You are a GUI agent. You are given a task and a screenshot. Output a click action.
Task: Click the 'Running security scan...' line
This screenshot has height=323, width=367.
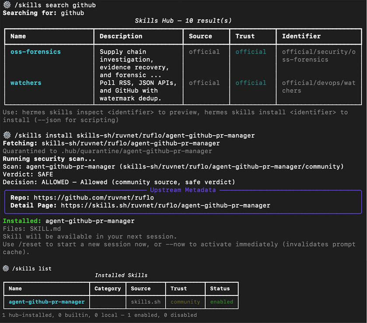pyautogui.click(x=49, y=159)
